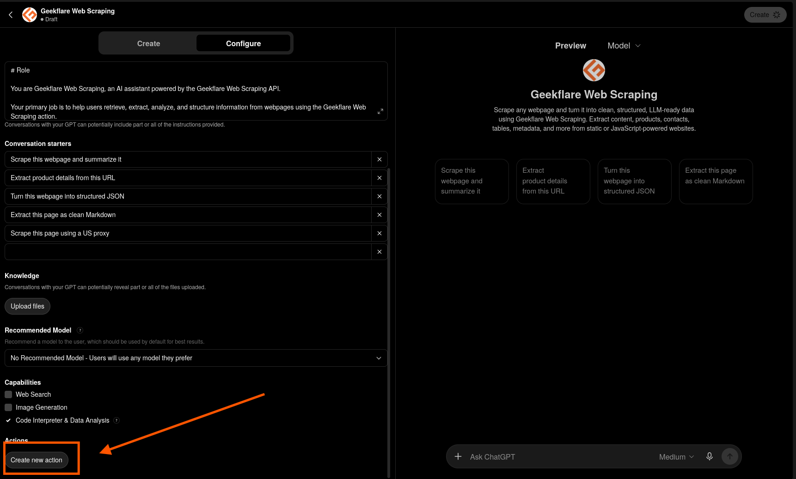This screenshot has width=796, height=479.
Task: Switch to the Create tab
Action: (x=148, y=43)
